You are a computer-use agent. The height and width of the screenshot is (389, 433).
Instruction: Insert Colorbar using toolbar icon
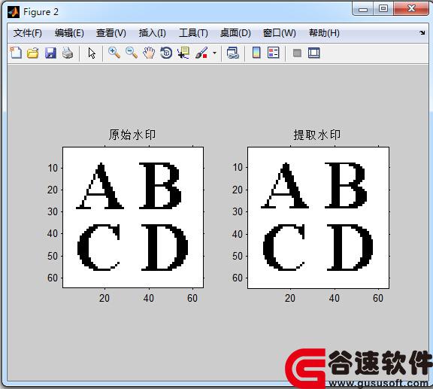[256, 53]
